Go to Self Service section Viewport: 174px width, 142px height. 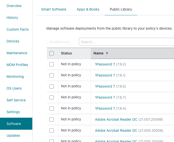point(16,100)
